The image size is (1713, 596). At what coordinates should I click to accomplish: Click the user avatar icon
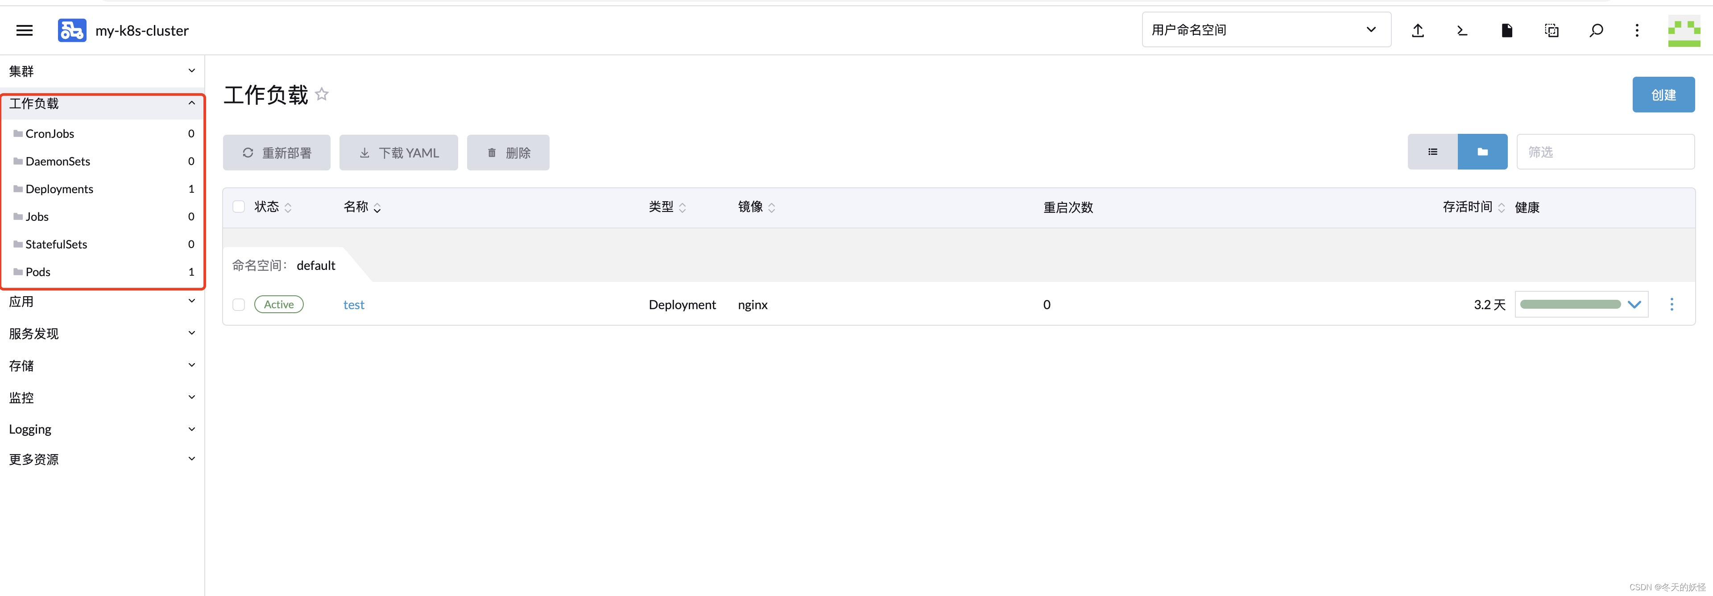click(x=1684, y=31)
